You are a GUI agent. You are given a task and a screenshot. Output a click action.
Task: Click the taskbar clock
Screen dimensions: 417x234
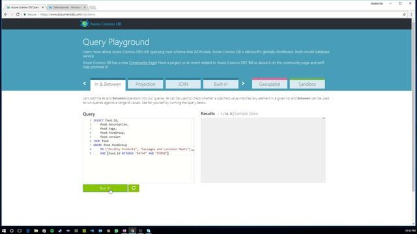coord(410,231)
